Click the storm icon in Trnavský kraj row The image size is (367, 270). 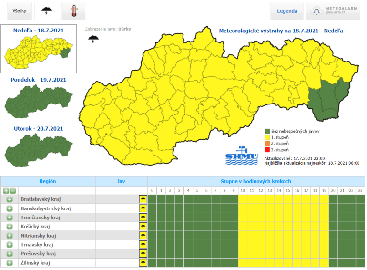click(143, 245)
